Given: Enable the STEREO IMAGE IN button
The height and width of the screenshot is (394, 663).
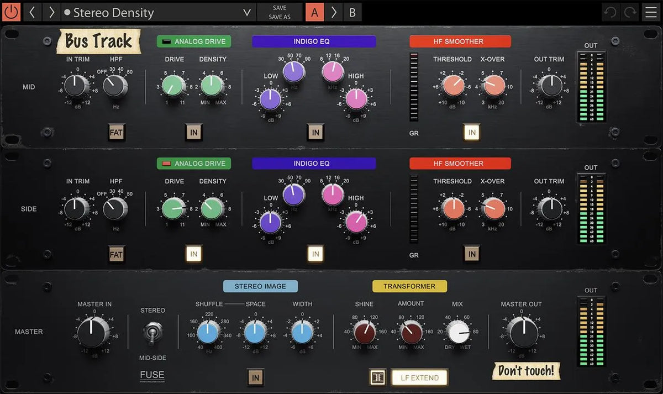Looking at the screenshot, I should [x=256, y=377].
